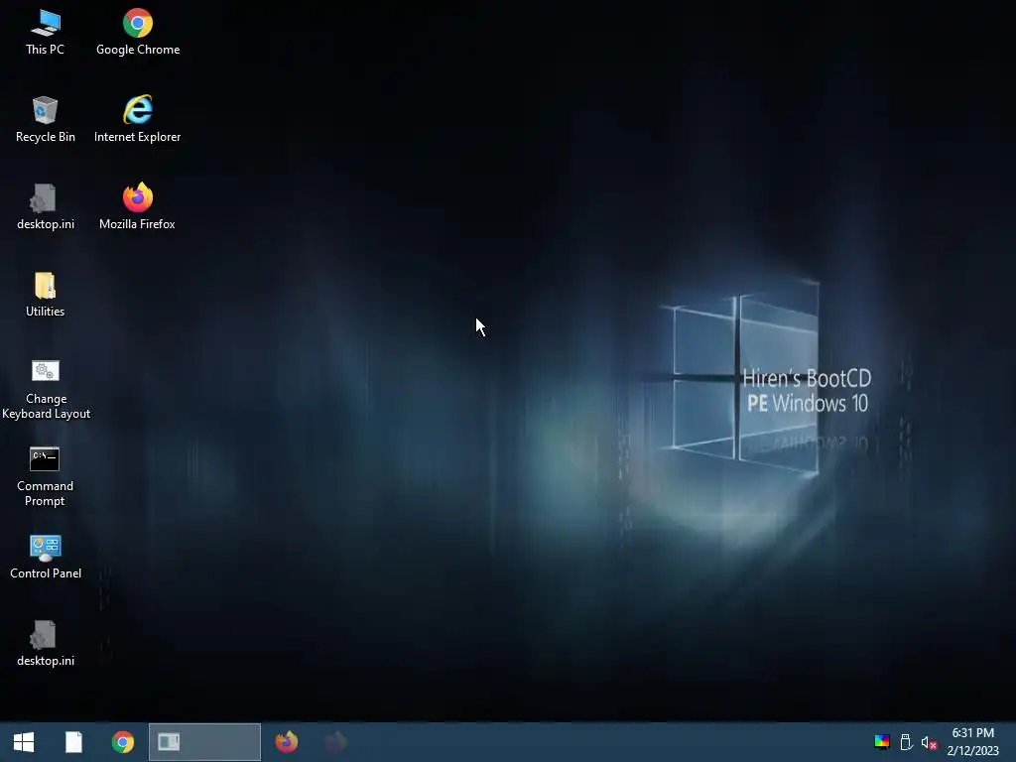The image size is (1016, 762).
Task: Click the faded taskbar icon after Firefox
Action: [335, 742]
